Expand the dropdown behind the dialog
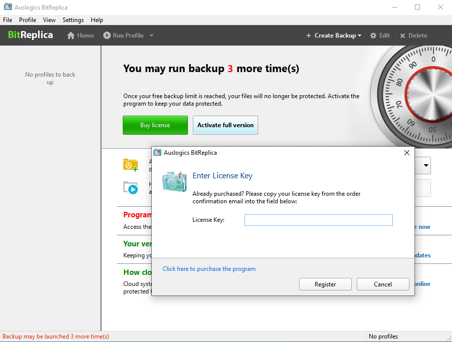452x342 pixels. tap(426, 165)
